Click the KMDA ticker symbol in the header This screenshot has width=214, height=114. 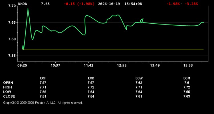(x=23, y=4)
